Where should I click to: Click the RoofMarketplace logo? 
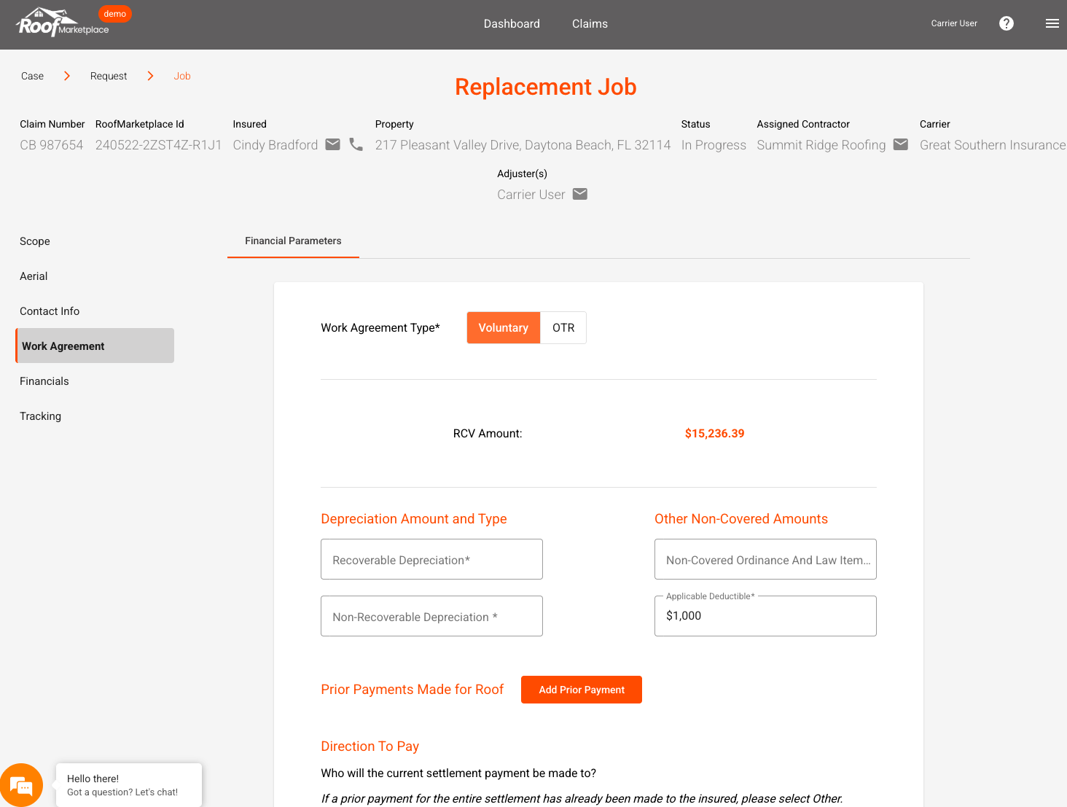point(63,24)
